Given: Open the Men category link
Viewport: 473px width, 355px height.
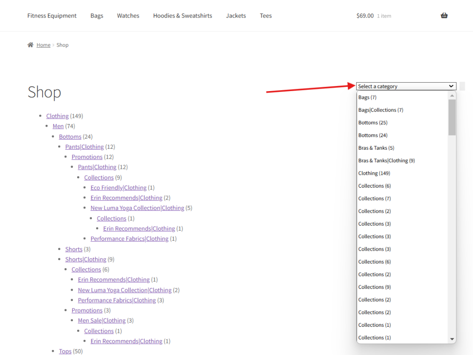Looking at the screenshot, I should 58,126.
